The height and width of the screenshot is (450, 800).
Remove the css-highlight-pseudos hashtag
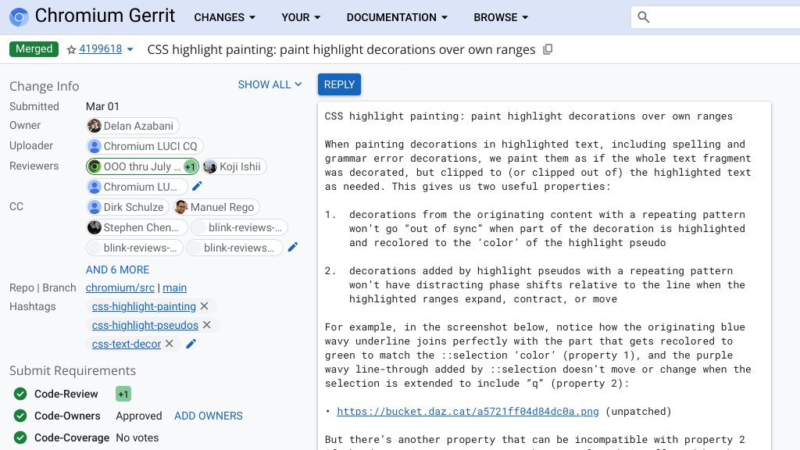pyautogui.click(x=207, y=325)
